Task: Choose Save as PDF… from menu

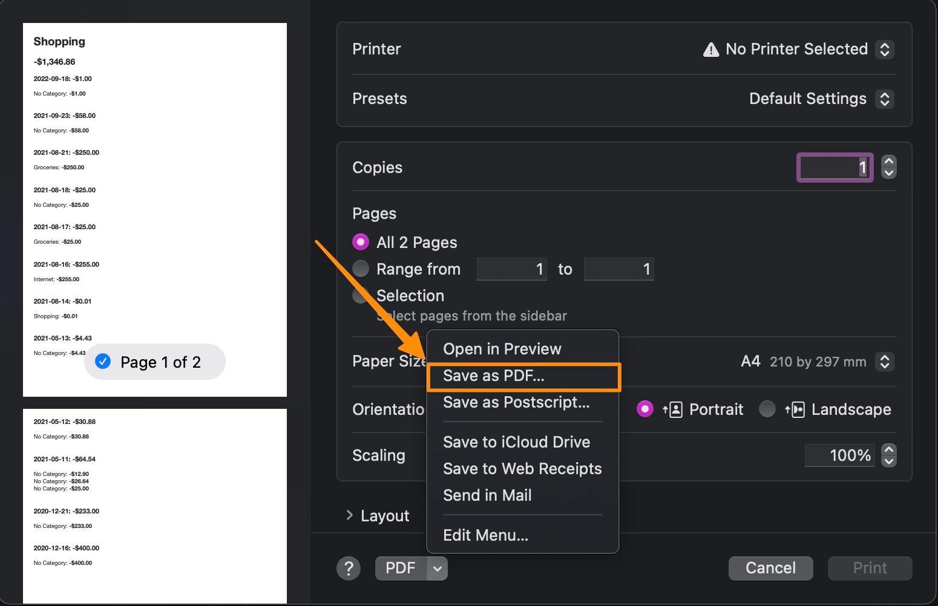Action: (494, 376)
